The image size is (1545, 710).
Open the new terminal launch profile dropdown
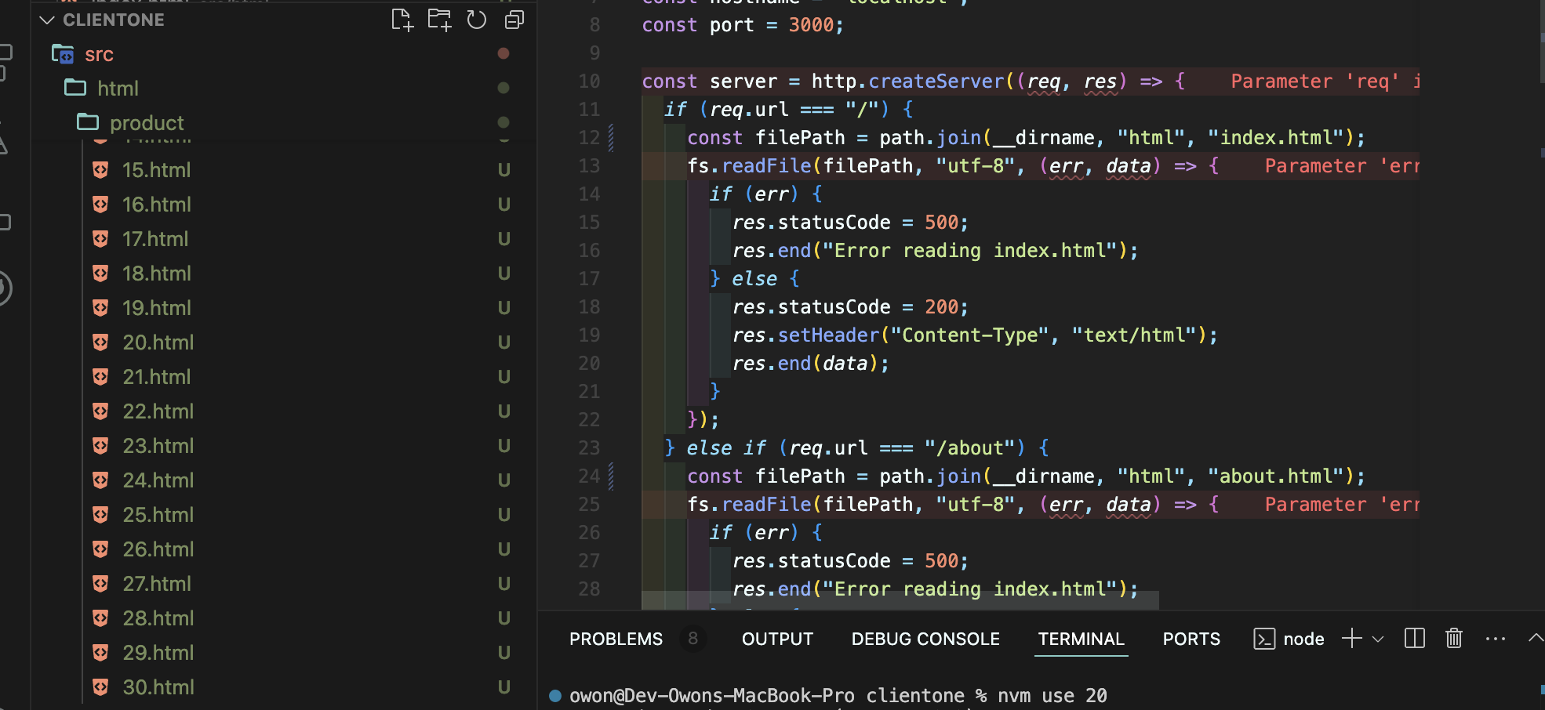[x=1378, y=639]
